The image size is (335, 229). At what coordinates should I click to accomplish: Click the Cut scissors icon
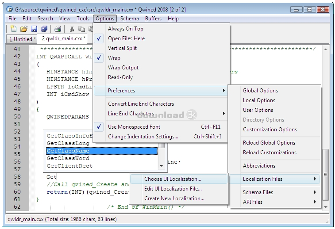(x=72, y=29)
